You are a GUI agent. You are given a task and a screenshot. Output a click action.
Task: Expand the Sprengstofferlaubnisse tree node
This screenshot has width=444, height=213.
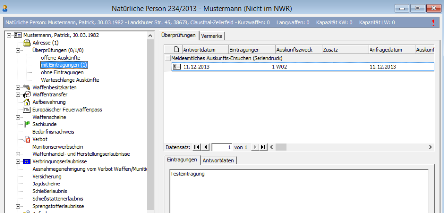[x=18, y=206]
